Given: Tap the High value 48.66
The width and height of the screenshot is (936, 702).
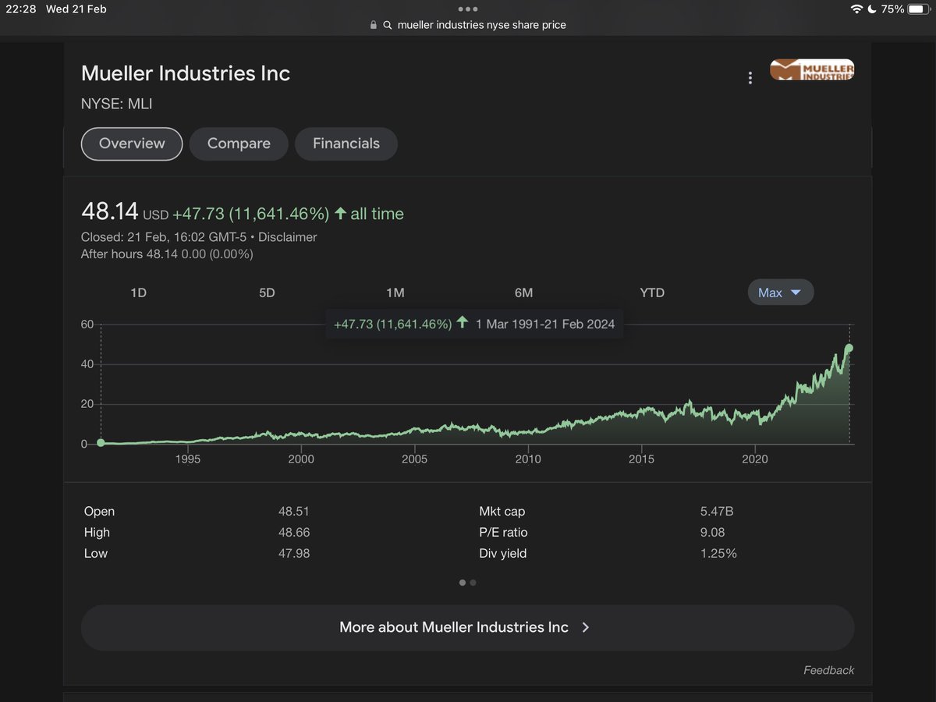Looking at the screenshot, I should tap(293, 533).
